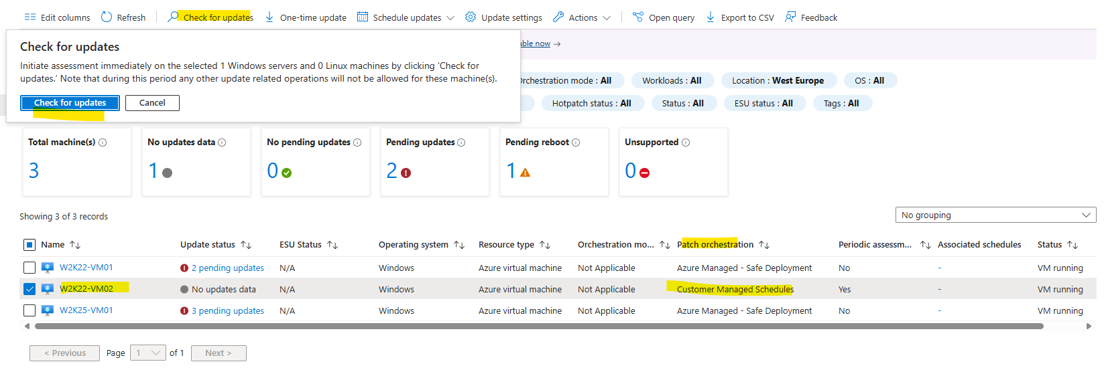Uncheck the W2K22-VM02 row checkbox

click(x=29, y=289)
